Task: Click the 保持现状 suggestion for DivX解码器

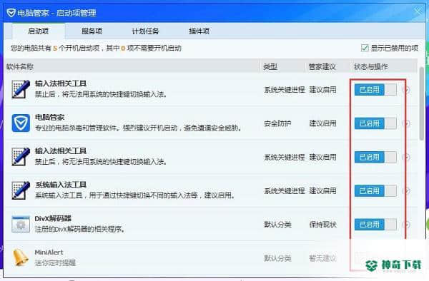Action: (323, 224)
